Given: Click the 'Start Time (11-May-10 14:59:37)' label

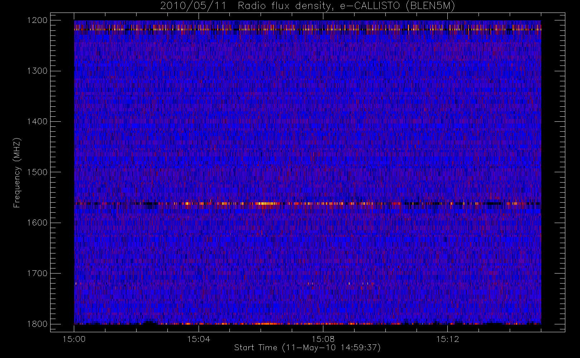Looking at the screenshot, I should click(x=308, y=348).
